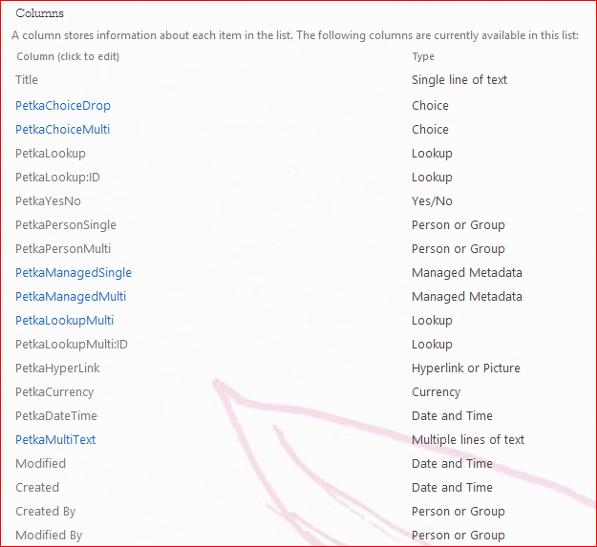
Task: Click Date and Time type beside PetkaDateTime
Action: 452,416
